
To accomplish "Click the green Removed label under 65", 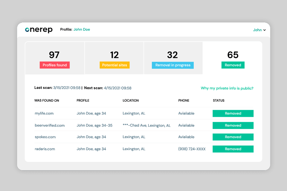I will (233, 65).
